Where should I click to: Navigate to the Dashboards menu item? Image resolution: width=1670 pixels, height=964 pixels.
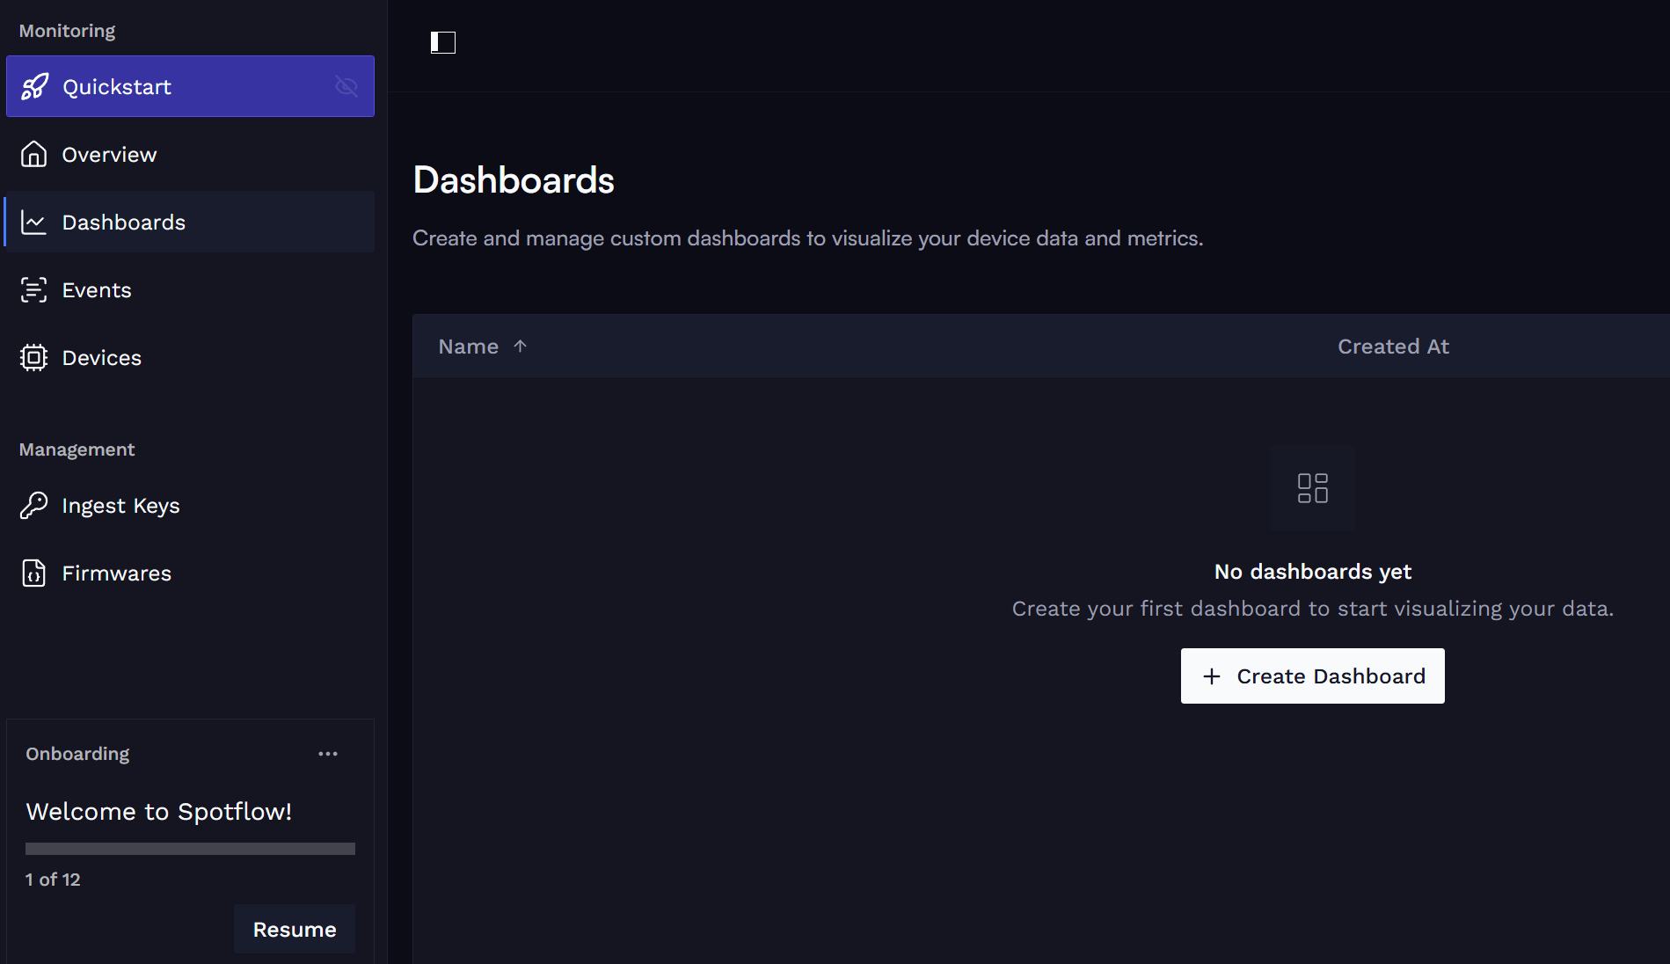pyautogui.click(x=123, y=222)
